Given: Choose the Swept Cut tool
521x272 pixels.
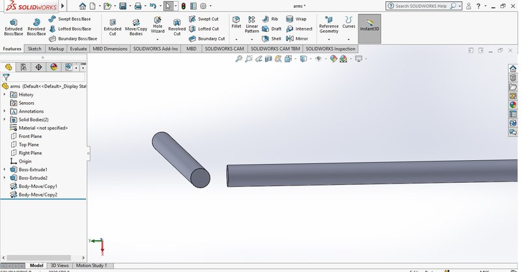Looking at the screenshot, I should coord(204,19).
